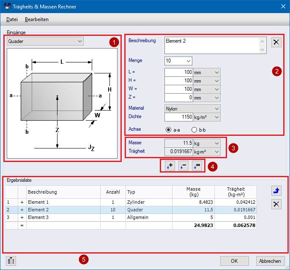
Task: Clear description with X button beside Beschreibung
Action: (x=276, y=42)
